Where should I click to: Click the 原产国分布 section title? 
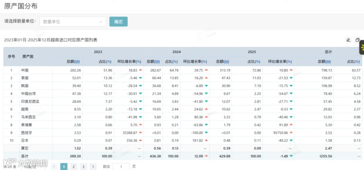[x=21, y=6]
